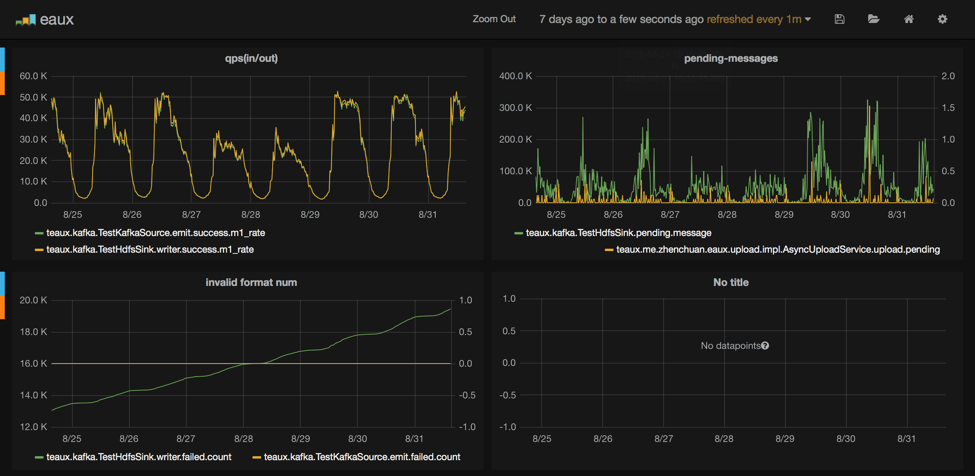Image resolution: width=975 pixels, height=476 pixels.
Task: Open settings gear icon
Action: [943, 19]
